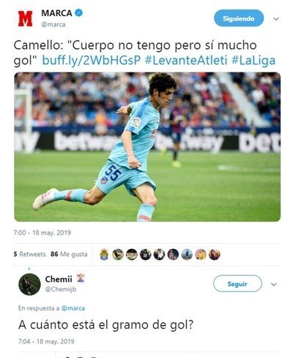Open the last liker avatar in the row
Screen dimensions: 293x358
[215, 255]
